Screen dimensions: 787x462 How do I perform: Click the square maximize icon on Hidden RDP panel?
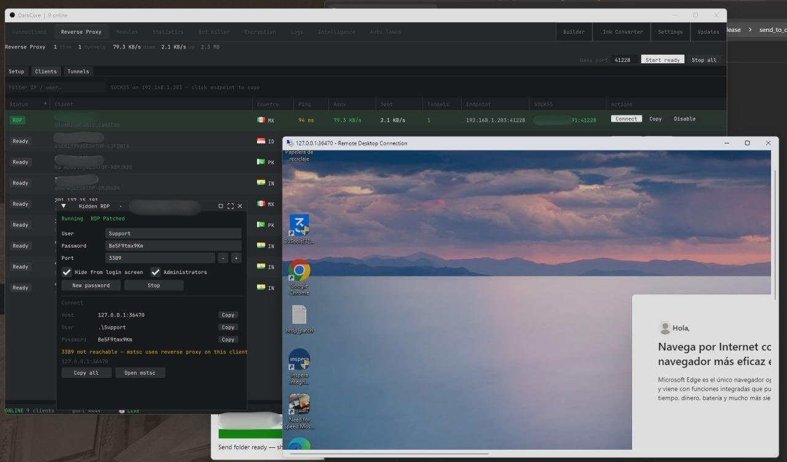tap(221, 206)
